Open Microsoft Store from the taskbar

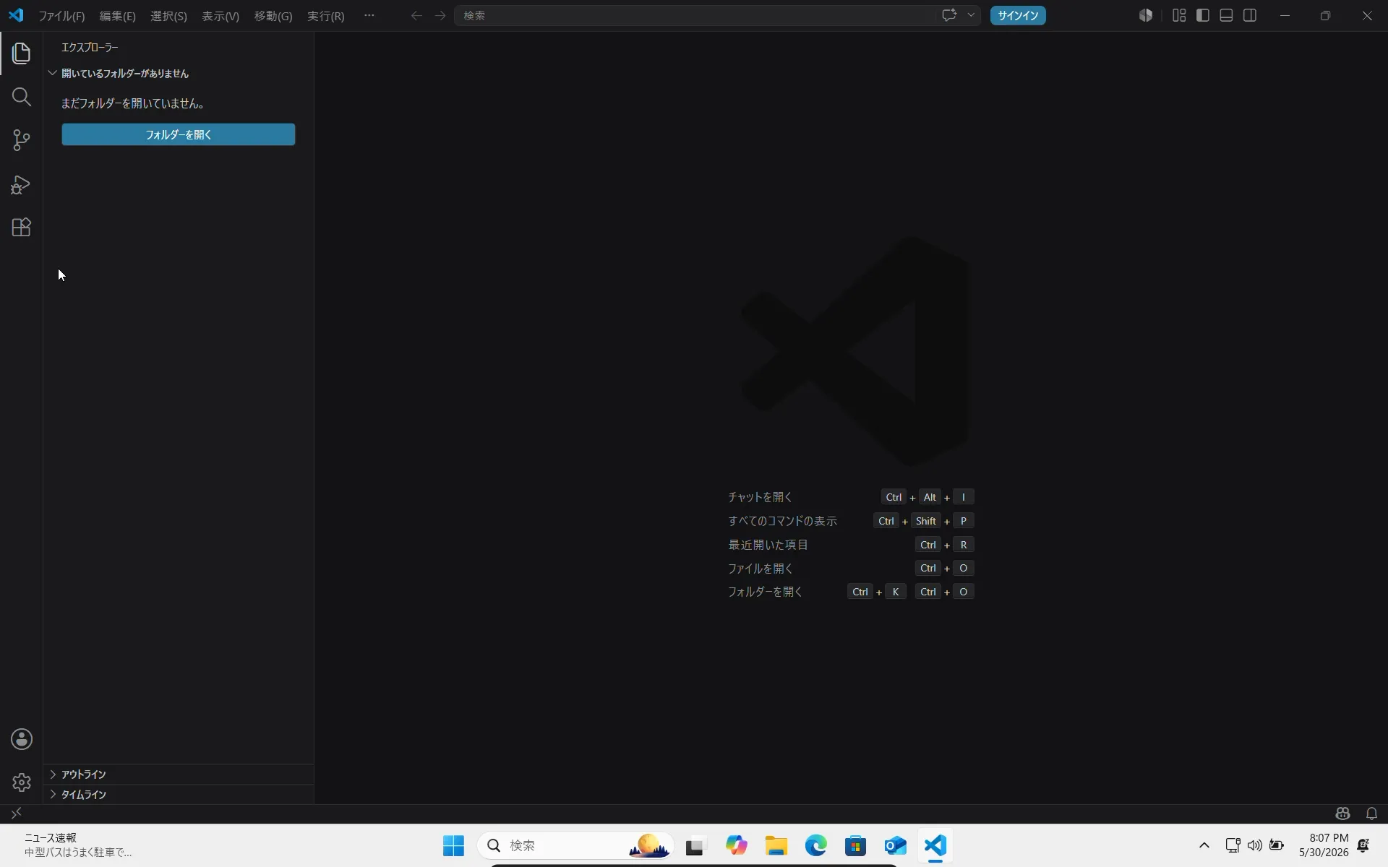pos(856,845)
